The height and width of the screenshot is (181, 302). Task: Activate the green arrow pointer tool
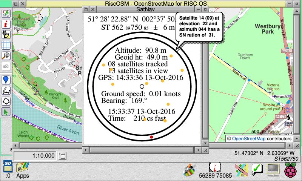[6, 112]
